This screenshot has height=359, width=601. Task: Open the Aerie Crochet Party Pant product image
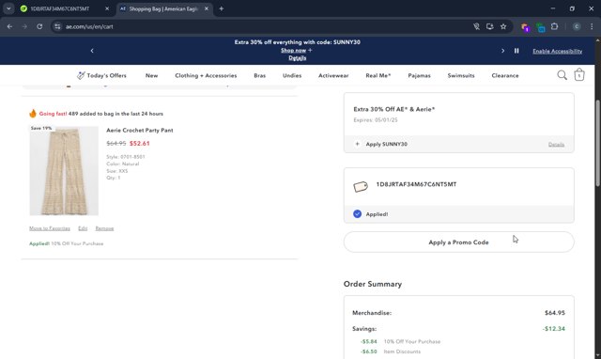pyautogui.click(x=64, y=171)
